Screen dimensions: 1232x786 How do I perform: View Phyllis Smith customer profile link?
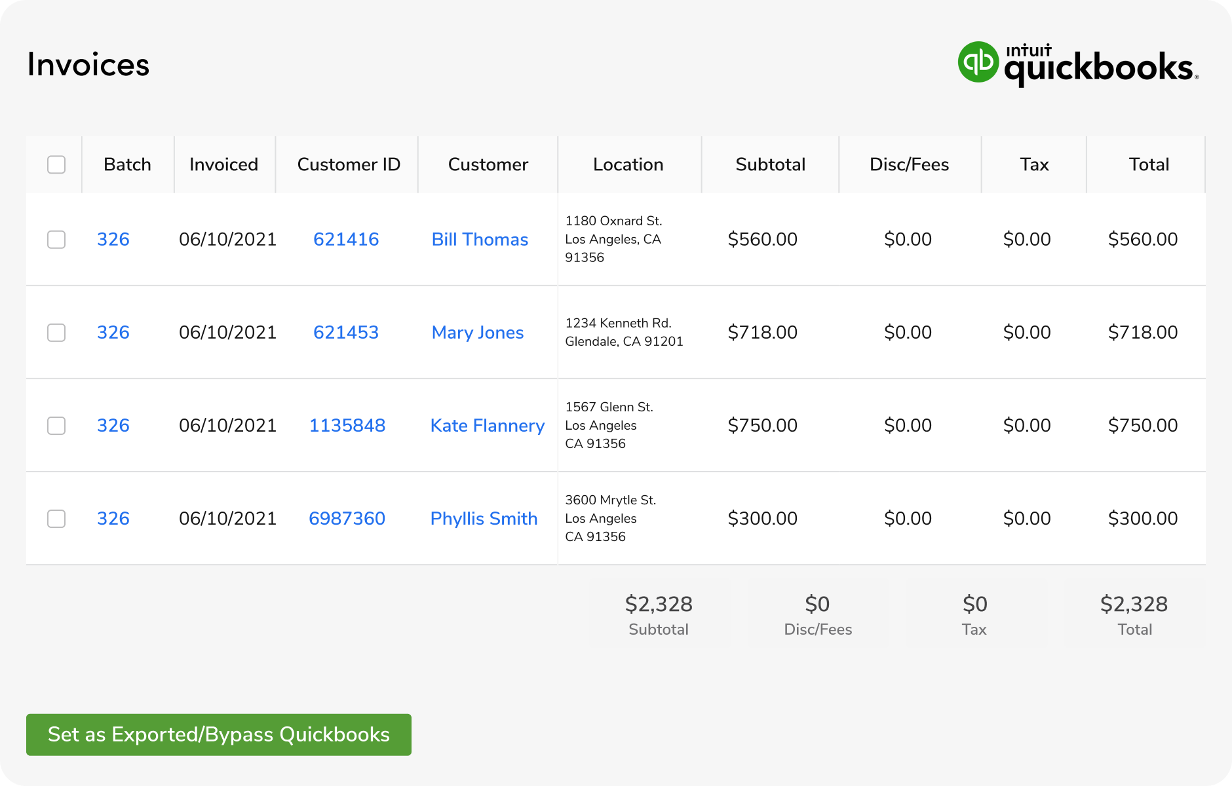tap(484, 519)
